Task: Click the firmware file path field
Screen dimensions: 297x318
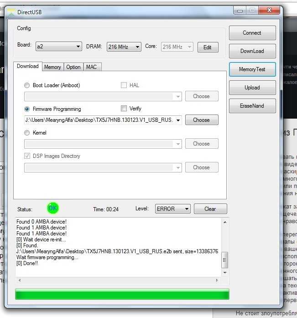Action: pos(99,120)
